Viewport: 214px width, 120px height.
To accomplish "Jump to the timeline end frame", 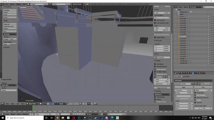I will pyautogui.click(x=84, y=114).
